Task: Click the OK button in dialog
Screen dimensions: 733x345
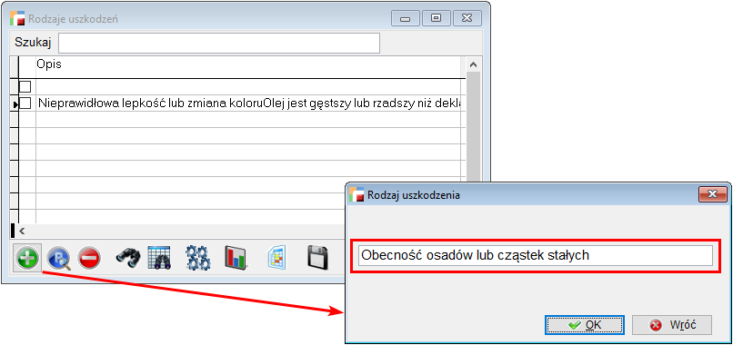Action: click(x=585, y=324)
